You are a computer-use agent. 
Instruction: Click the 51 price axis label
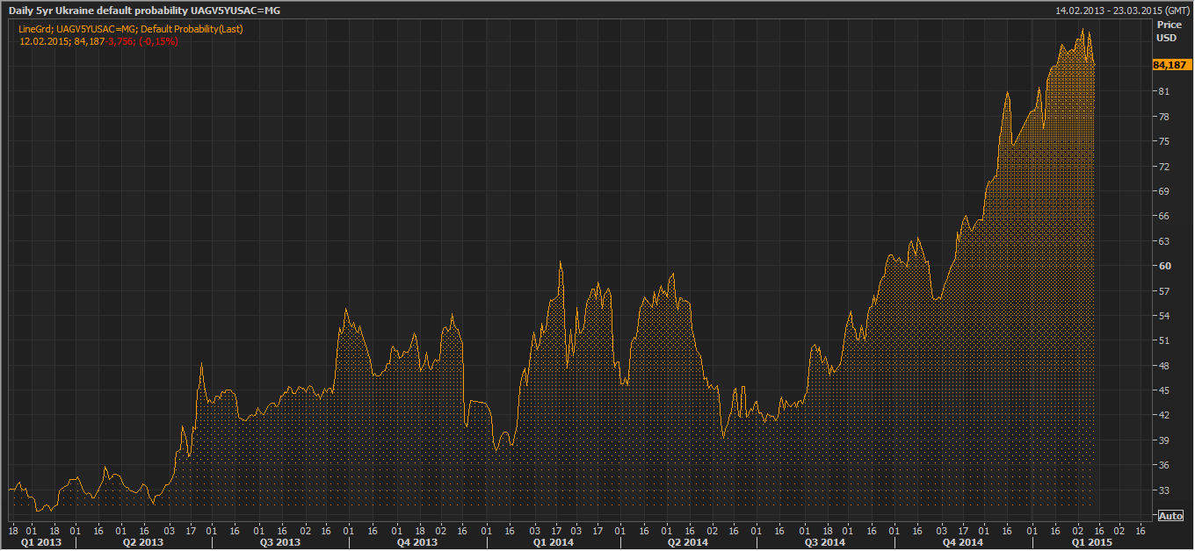pyautogui.click(x=1163, y=340)
